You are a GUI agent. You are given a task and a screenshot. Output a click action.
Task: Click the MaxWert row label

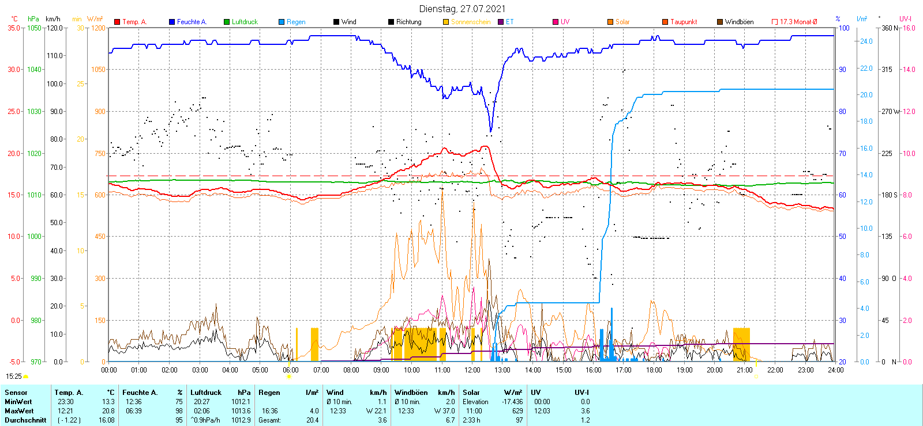pos(19,411)
